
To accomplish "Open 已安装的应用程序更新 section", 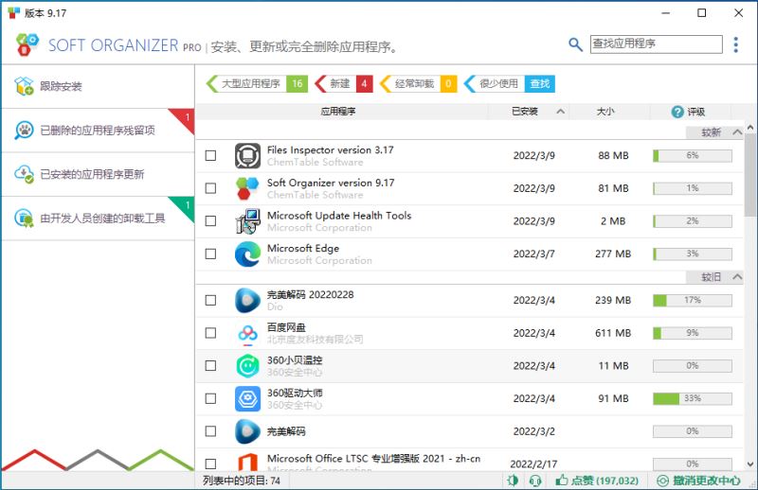I will point(99,174).
